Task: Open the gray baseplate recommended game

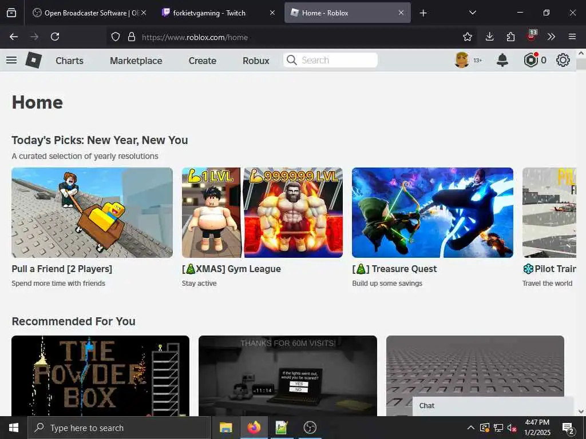Action: tap(475, 366)
